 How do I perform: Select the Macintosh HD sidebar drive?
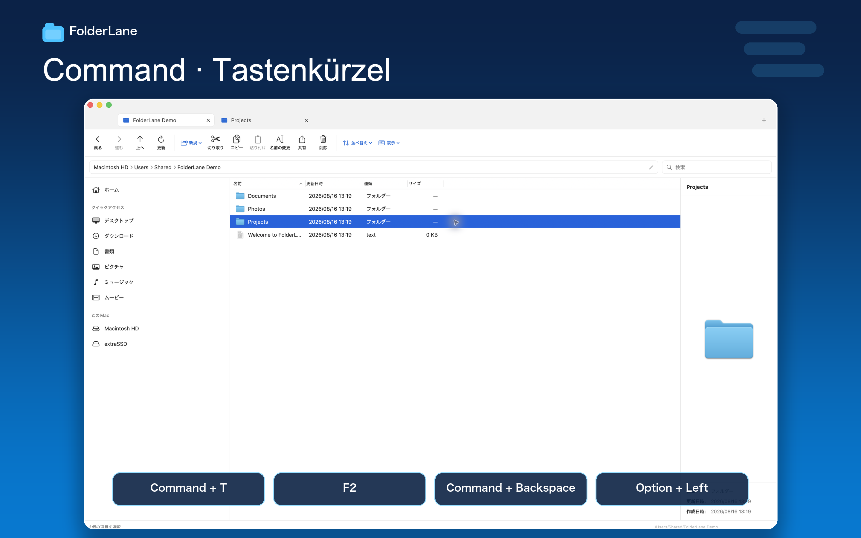click(115, 328)
